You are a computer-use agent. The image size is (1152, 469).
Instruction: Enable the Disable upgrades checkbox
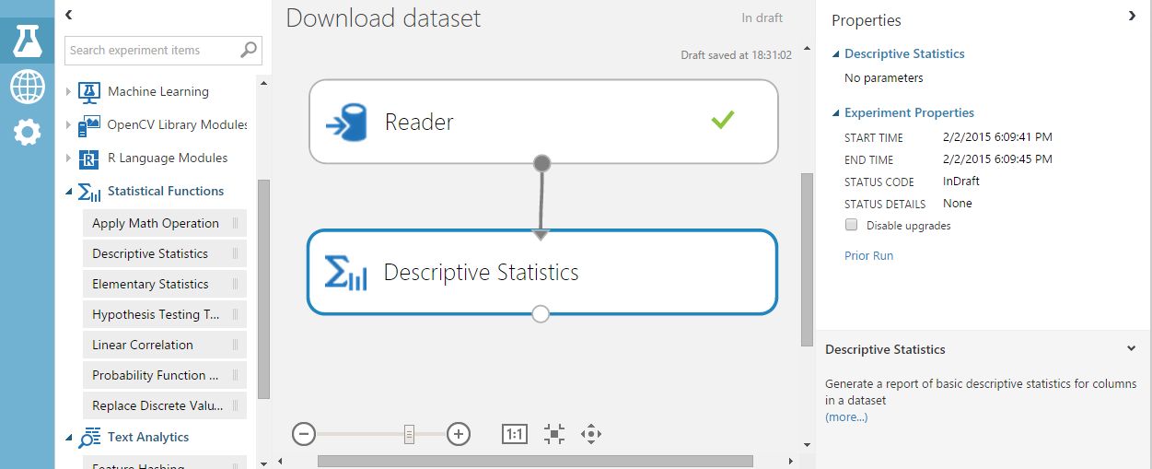[851, 225]
